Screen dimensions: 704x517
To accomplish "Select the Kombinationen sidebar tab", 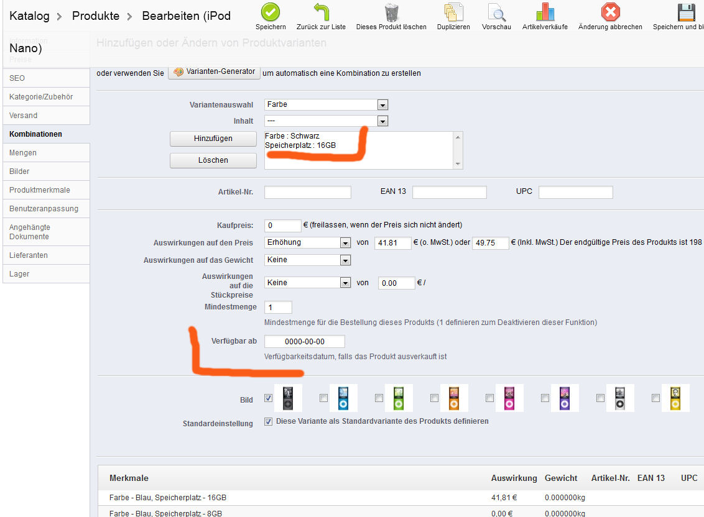I will (46, 134).
